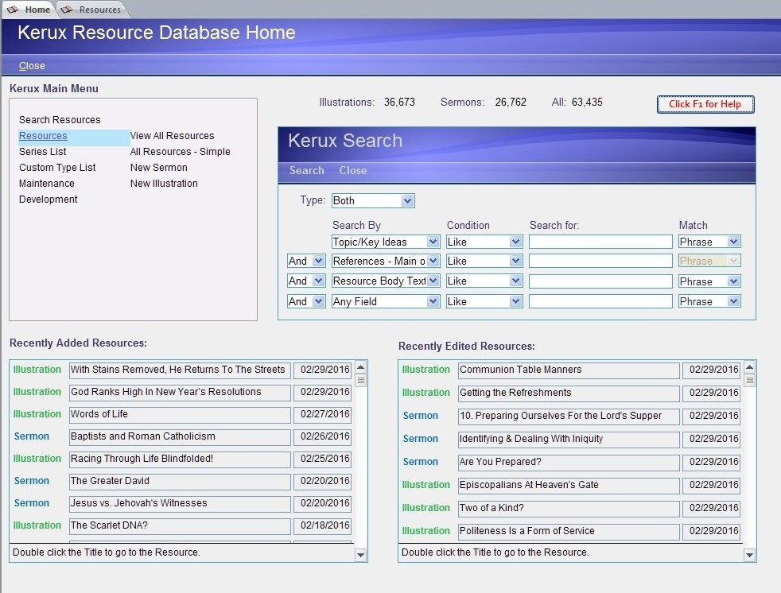The image size is (781, 593).
Task: Open And operator dropdown for Any Field row
Action: (x=318, y=301)
